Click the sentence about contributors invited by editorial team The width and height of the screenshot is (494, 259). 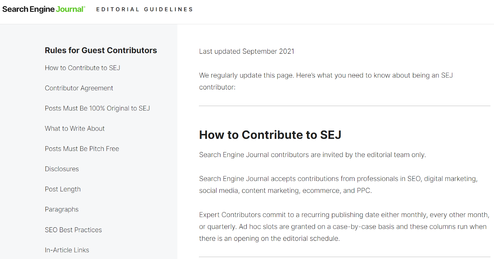coord(312,155)
